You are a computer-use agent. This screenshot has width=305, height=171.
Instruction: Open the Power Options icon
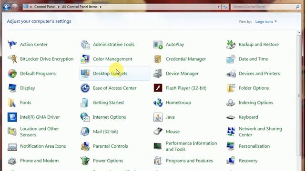click(x=85, y=161)
